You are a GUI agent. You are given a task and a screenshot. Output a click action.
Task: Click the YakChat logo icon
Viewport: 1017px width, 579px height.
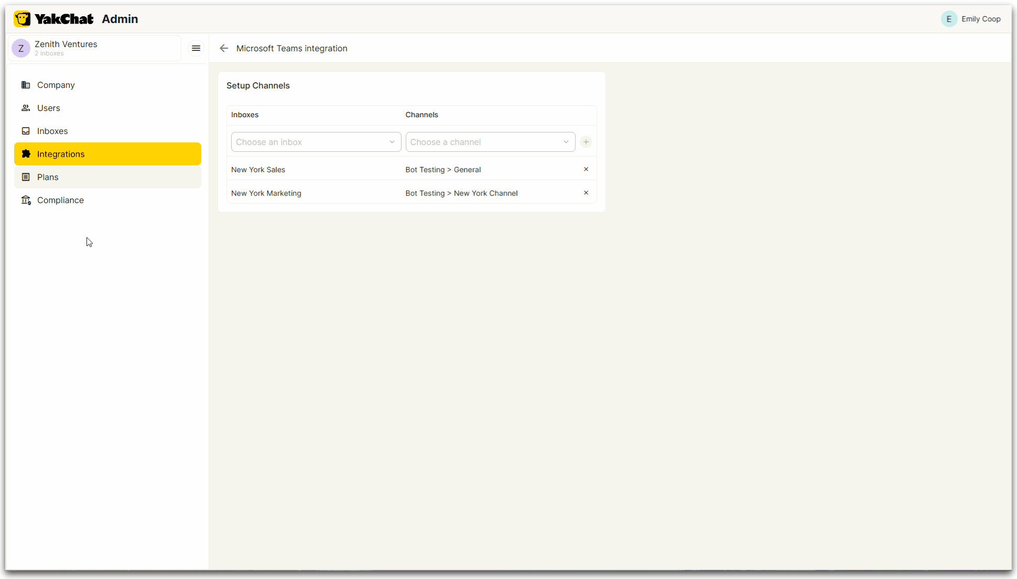pyautogui.click(x=22, y=19)
